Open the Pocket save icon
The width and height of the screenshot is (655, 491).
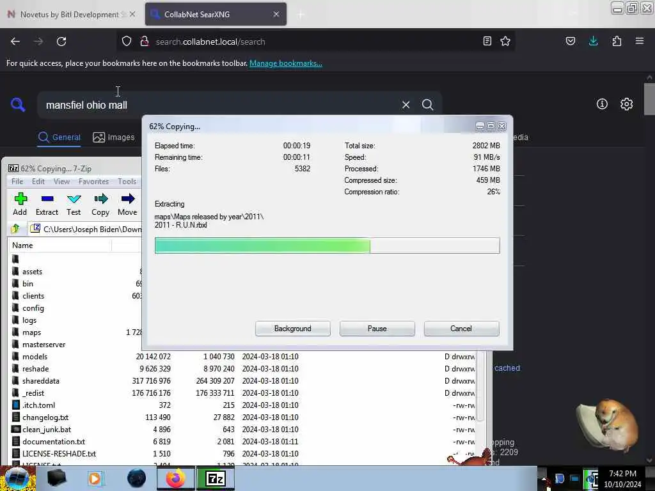click(x=571, y=42)
